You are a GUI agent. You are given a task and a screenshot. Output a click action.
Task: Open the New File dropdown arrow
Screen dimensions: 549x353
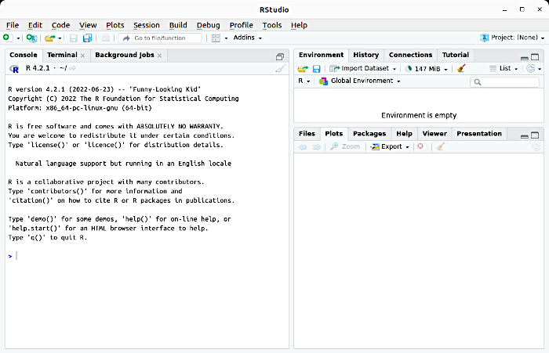tap(18, 38)
